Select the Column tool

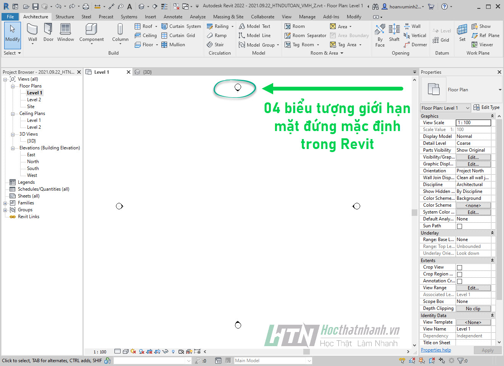[x=120, y=33]
